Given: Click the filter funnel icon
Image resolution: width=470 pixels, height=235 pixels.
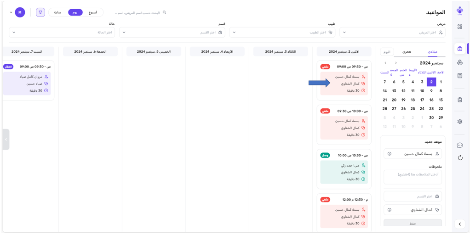Looking at the screenshot, I should (40, 12).
